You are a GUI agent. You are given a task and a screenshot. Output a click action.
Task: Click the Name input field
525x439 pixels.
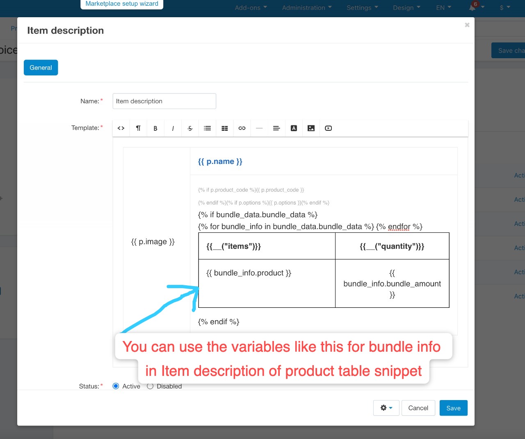pos(164,101)
